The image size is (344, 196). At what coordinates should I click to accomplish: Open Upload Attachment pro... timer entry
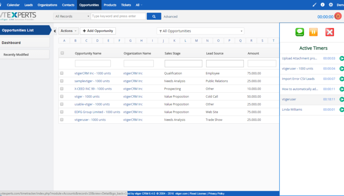(x=299, y=58)
